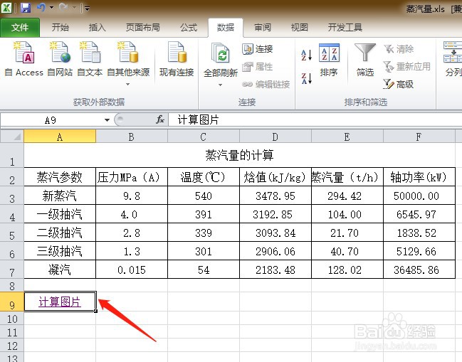Screen dimensions: 462x362
Task: Click cell containing 二级抽汽
Action: [x=60, y=233]
